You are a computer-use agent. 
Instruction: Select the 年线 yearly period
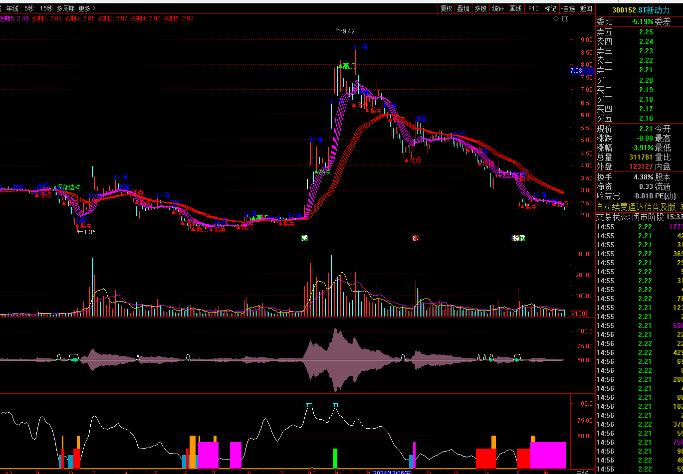click(x=12, y=8)
